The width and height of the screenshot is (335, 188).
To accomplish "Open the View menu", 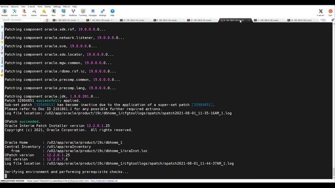I will pyautogui.click(x=23, y=7).
